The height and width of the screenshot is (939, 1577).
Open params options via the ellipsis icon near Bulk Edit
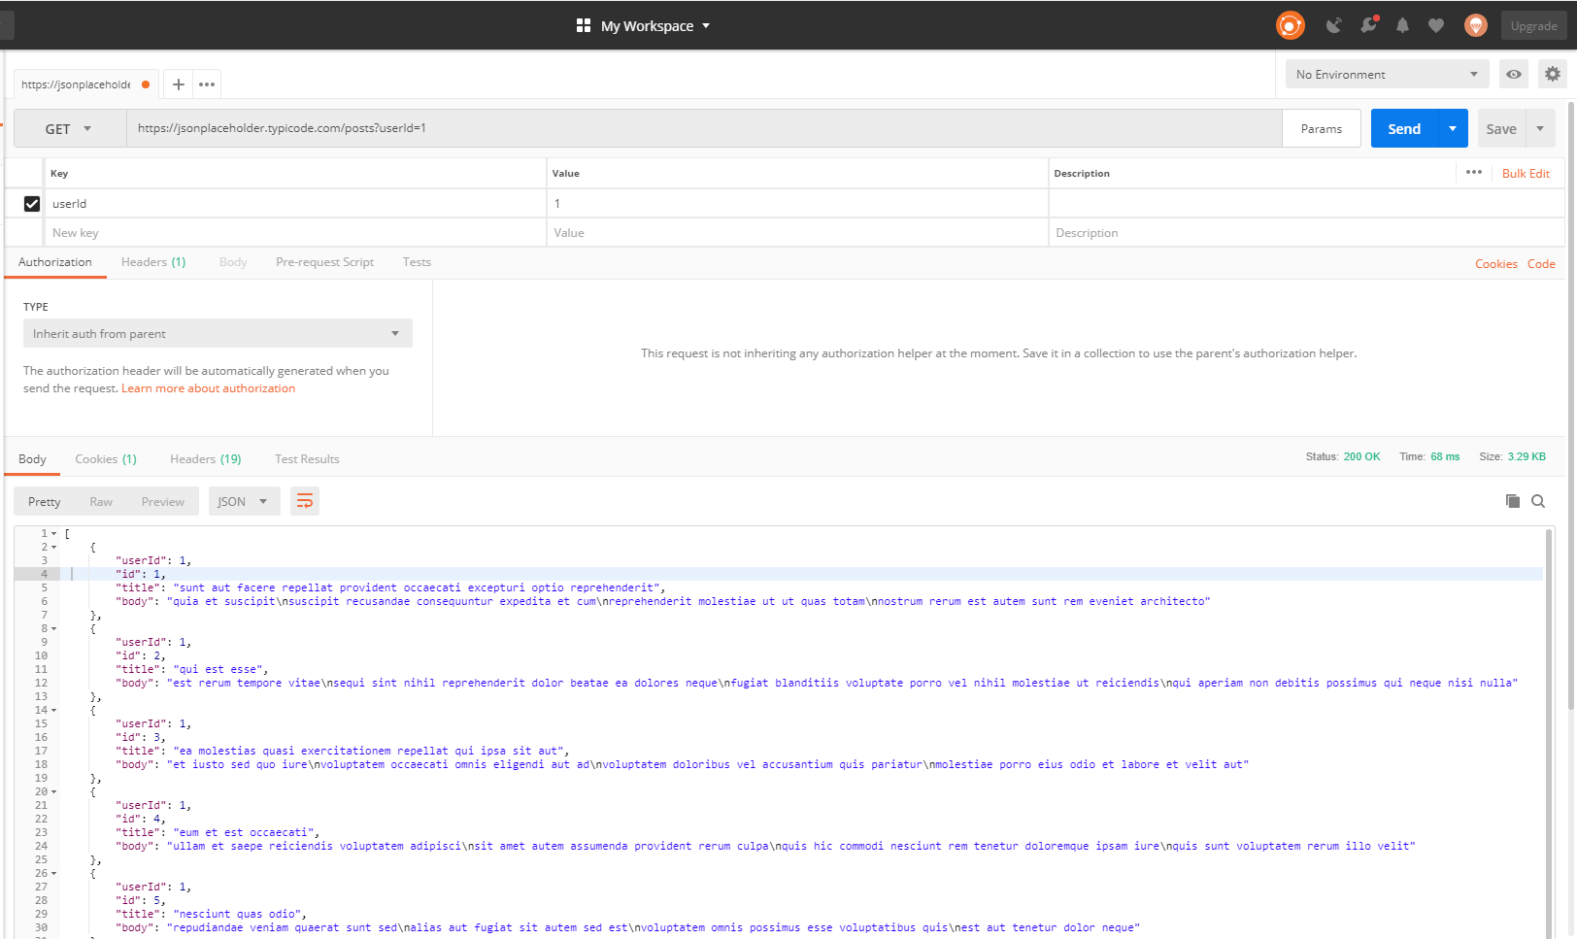pos(1473,172)
